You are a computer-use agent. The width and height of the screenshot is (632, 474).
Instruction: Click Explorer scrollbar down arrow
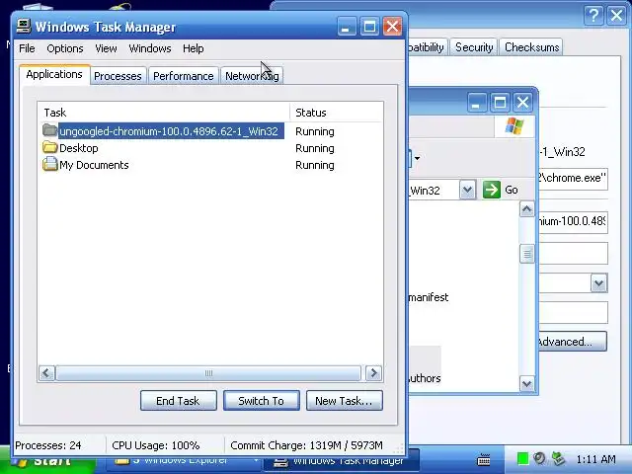click(x=526, y=383)
